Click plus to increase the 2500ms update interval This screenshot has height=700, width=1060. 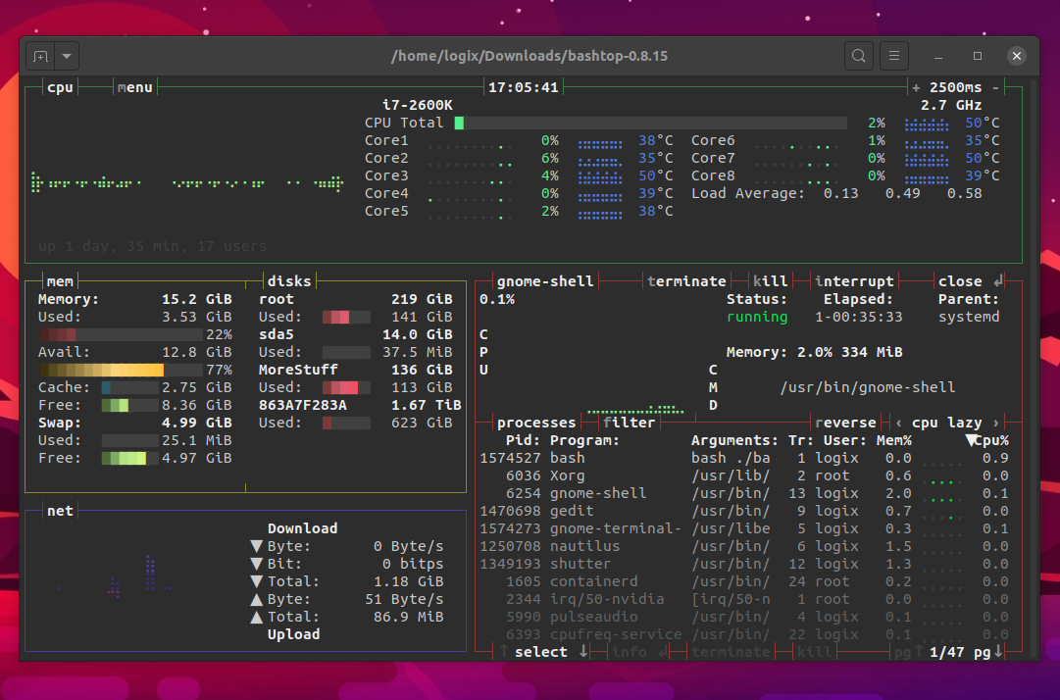916,87
